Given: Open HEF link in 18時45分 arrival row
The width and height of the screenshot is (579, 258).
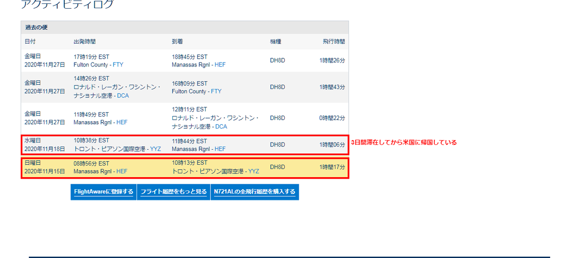Looking at the screenshot, I should tap(220, 64).
